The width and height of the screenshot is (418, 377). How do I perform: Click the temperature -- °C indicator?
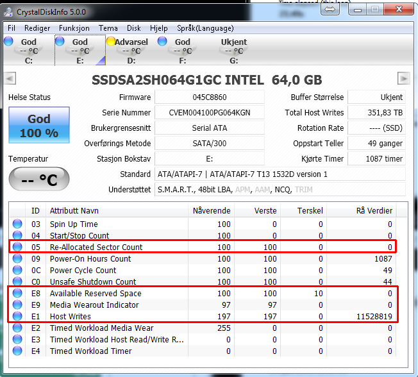(x=39, y=179)
